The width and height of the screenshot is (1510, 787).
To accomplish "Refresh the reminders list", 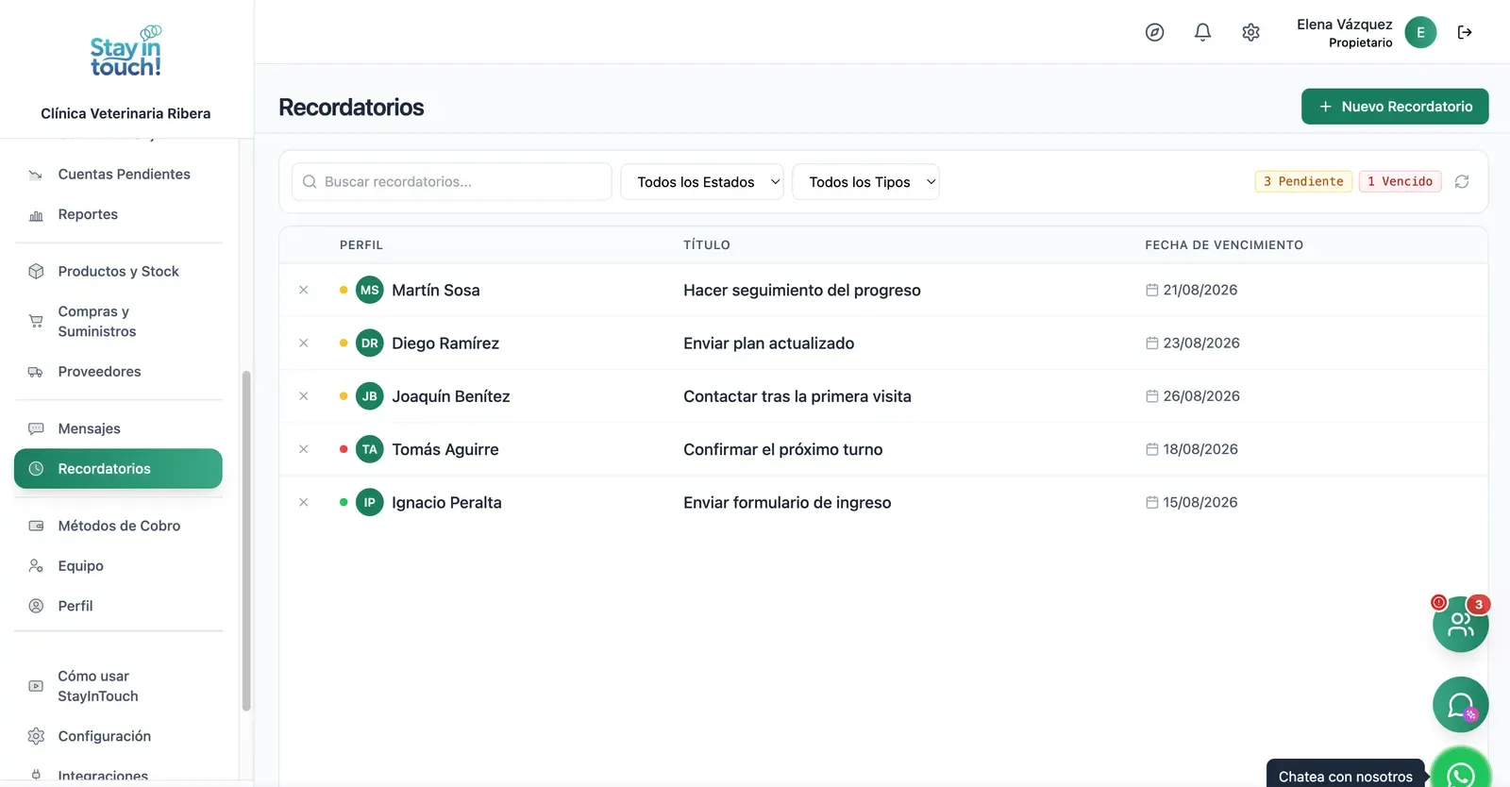I will [x=1462, y=181].
